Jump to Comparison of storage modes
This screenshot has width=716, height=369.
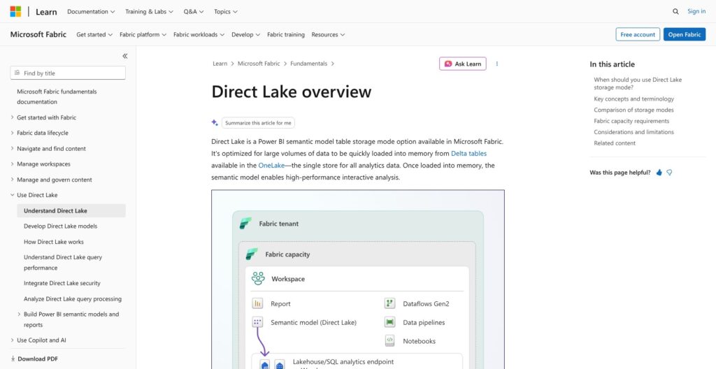click(x=633, y=110)
